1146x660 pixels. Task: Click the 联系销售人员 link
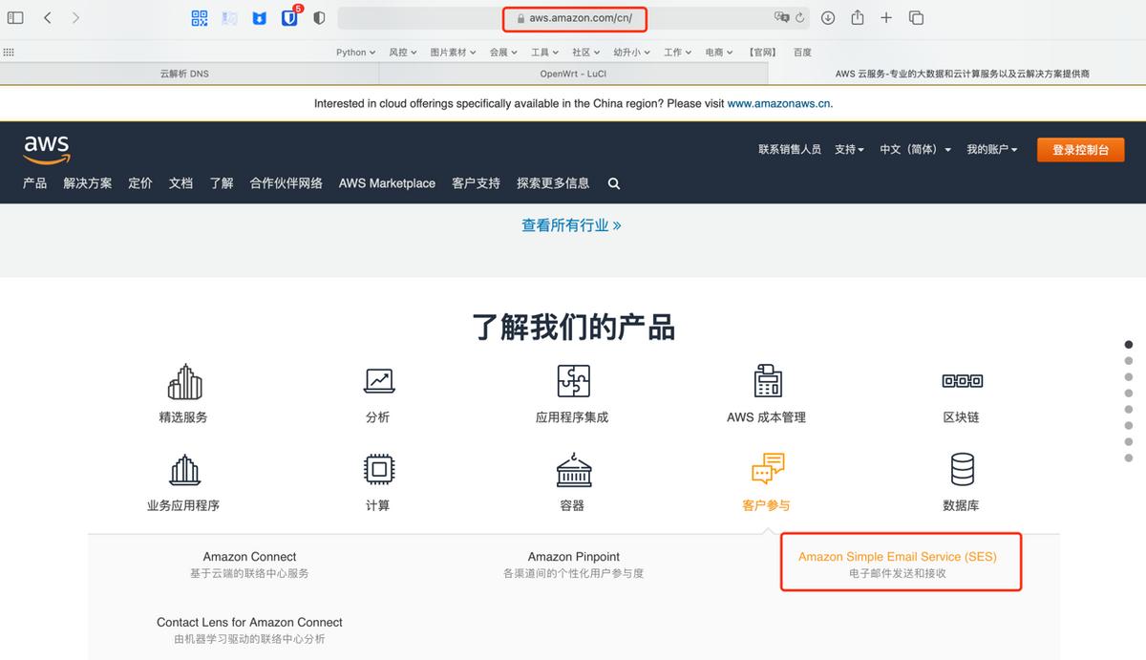coord(790,150)
